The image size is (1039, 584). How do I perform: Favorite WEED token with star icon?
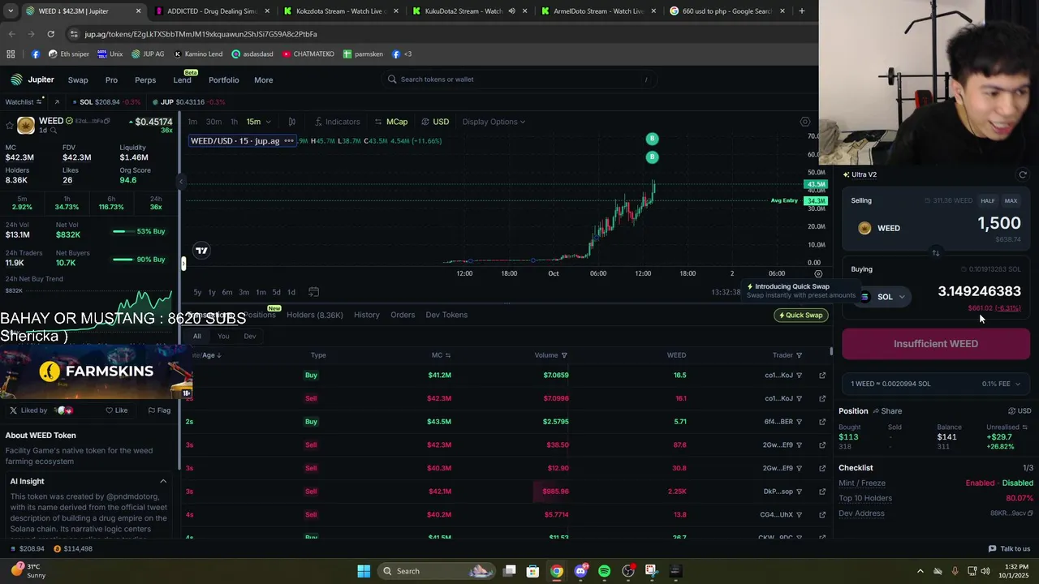coord(9,125)
